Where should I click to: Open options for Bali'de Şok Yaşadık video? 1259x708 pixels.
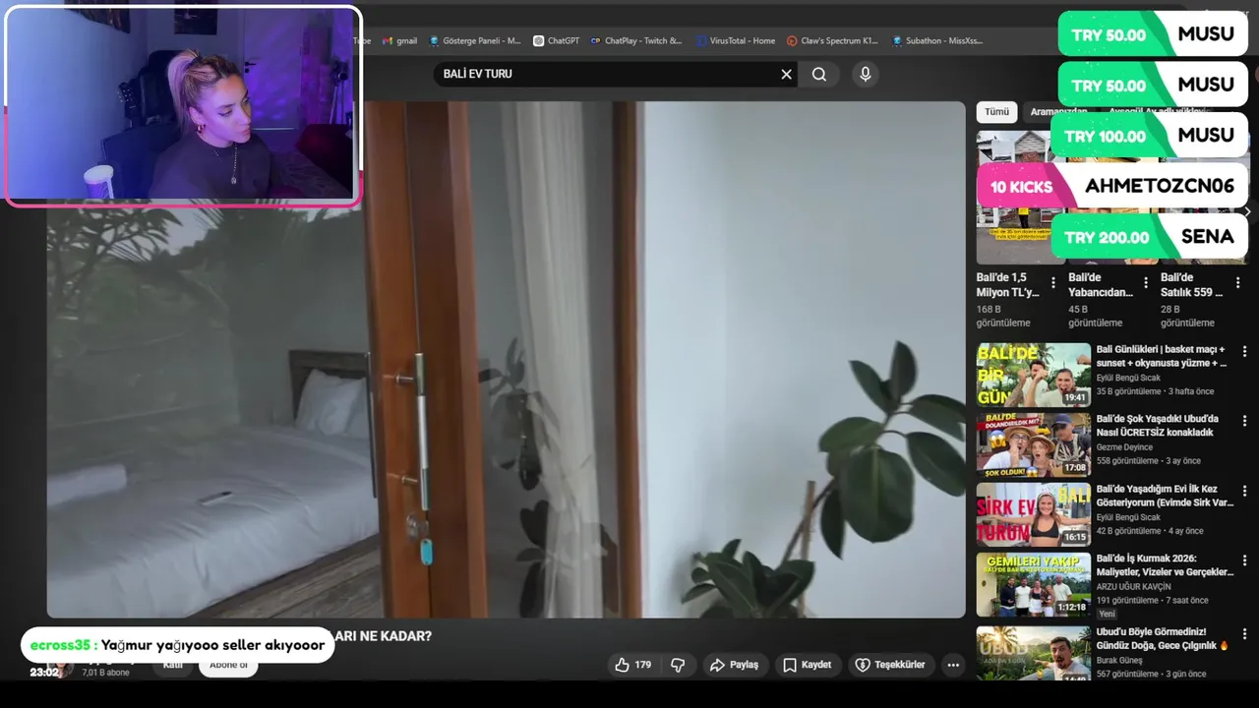tap(1244, 421)
